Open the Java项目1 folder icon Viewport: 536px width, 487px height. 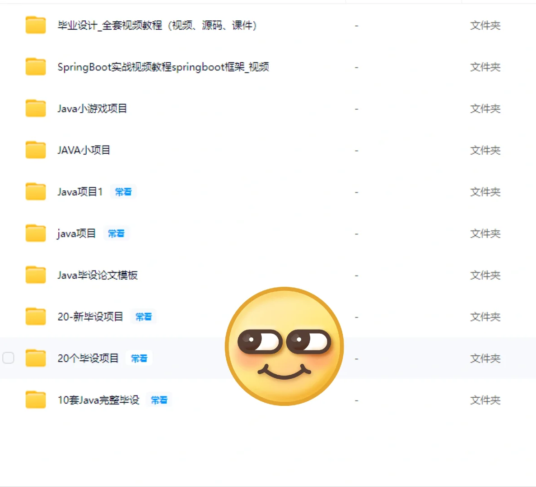(x=35, y=192)
